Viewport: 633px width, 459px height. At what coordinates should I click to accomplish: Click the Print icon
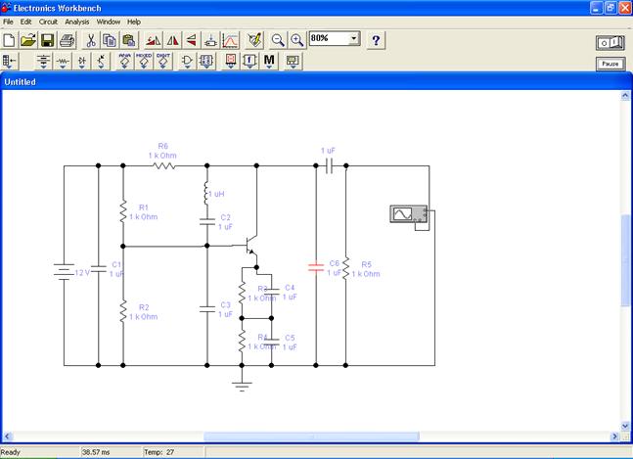tap(67, 40)
